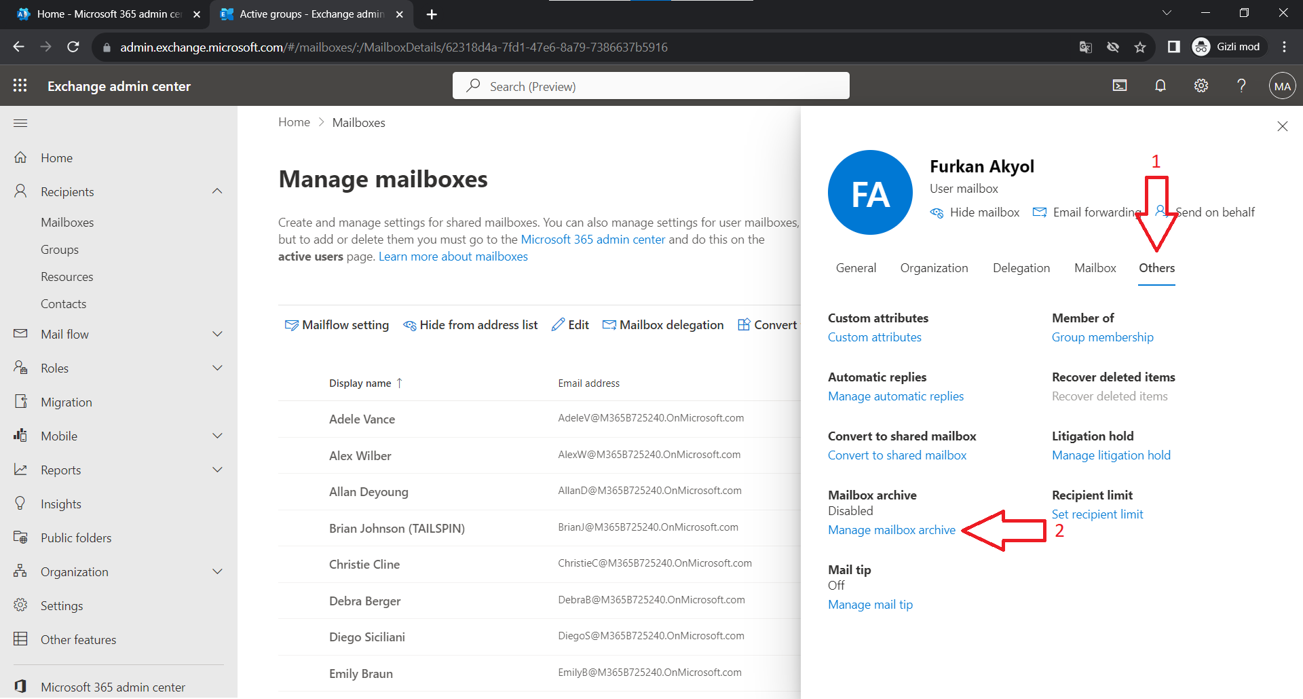Switch to the Delegation tab
The height and width of the screenshot is (699, 1303).
coord(1021,268)
